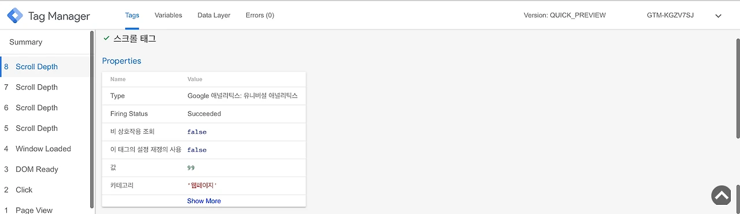This screenshot has width=740, height=214.
Task: Select event 6 Scroll Depth
Action: coord(45,108)
